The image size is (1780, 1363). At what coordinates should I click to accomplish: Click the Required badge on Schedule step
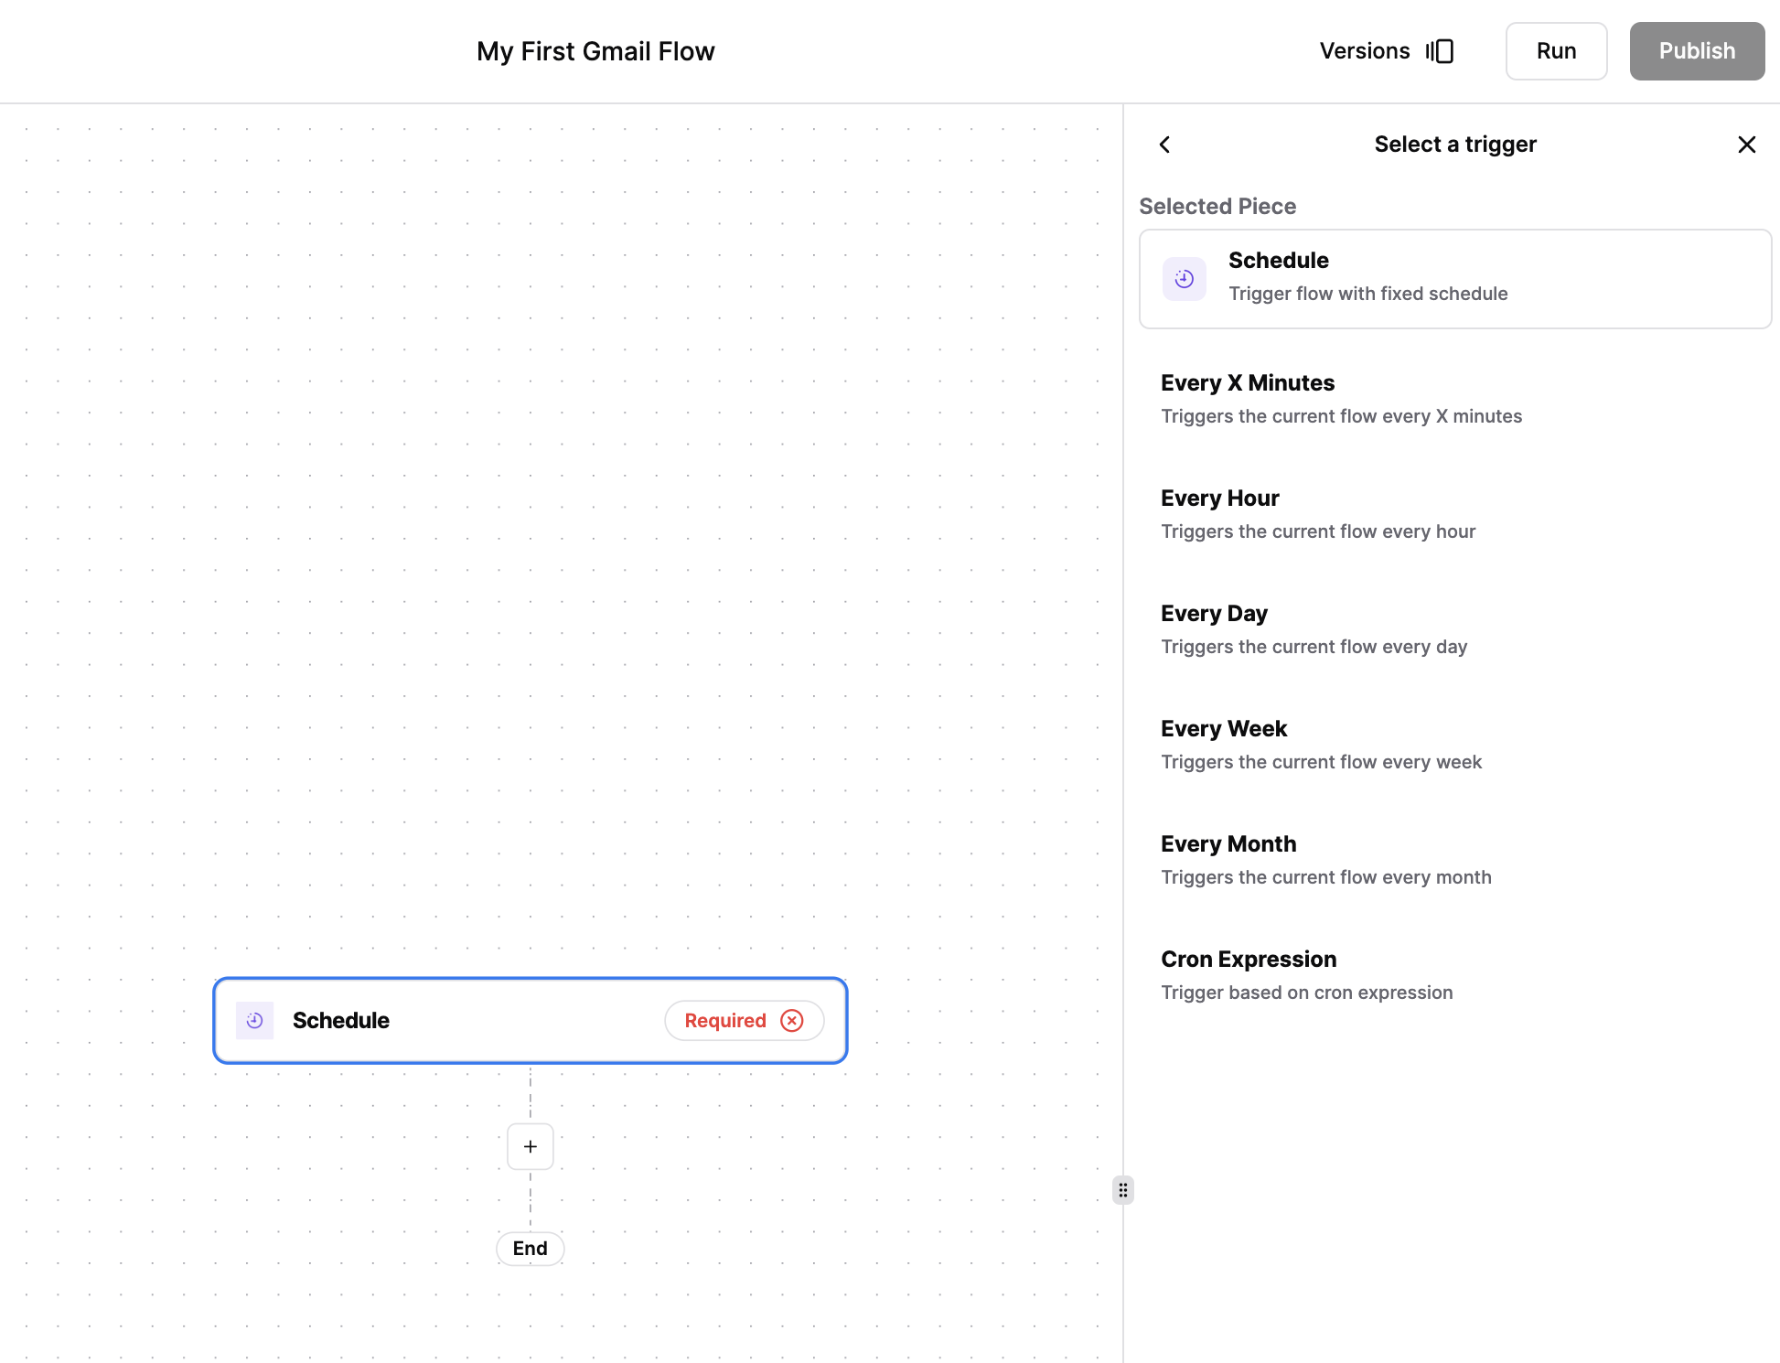point(745,1021)
